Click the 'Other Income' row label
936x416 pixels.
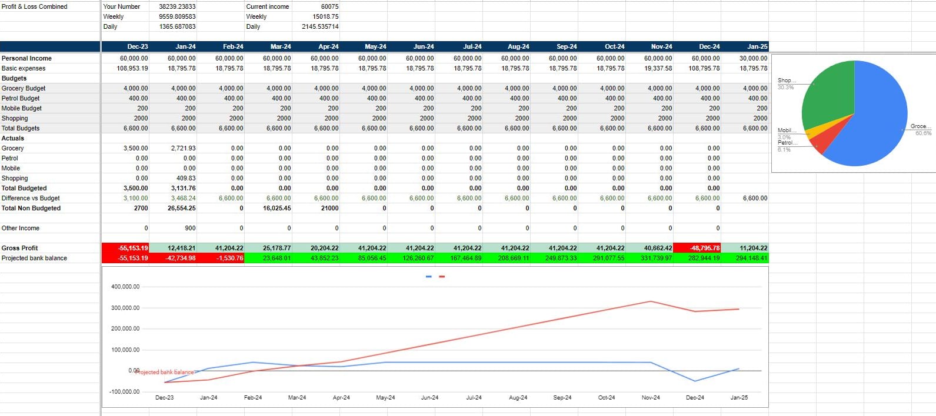[21, 228]
